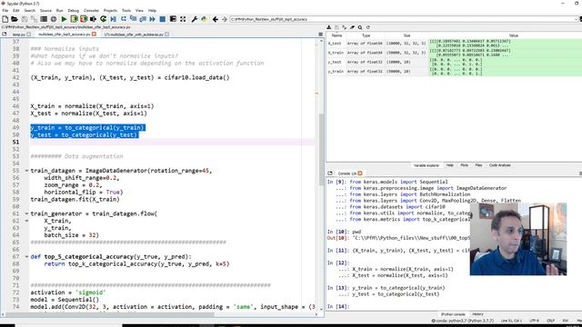Click Run selection or current line icon
Image resolution: width=582 pixels, height=327 pixels.
point(93,19)
